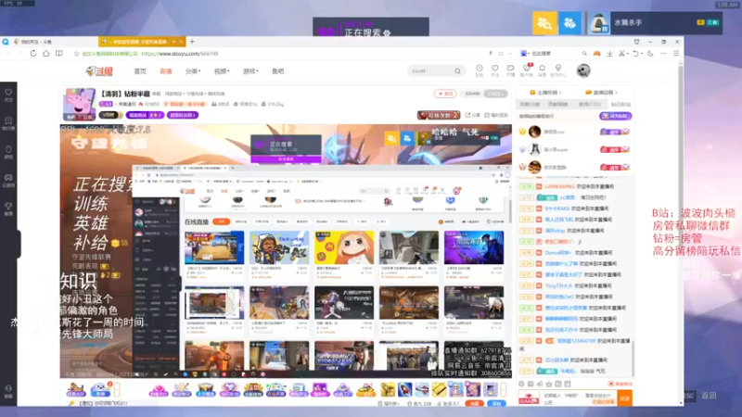Open the 主播投稿 link
The width and height of the screenshot is (742, 417).
(546, 93)
